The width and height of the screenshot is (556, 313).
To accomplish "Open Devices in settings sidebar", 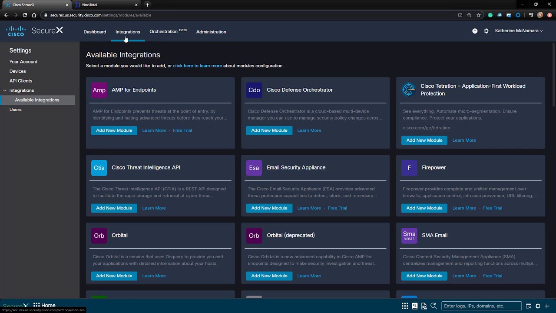I will [x=18, y=71].
